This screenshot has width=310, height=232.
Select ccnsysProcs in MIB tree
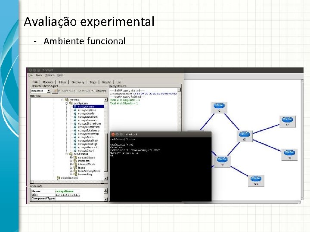pyautogui.click(x=86, y=137)
